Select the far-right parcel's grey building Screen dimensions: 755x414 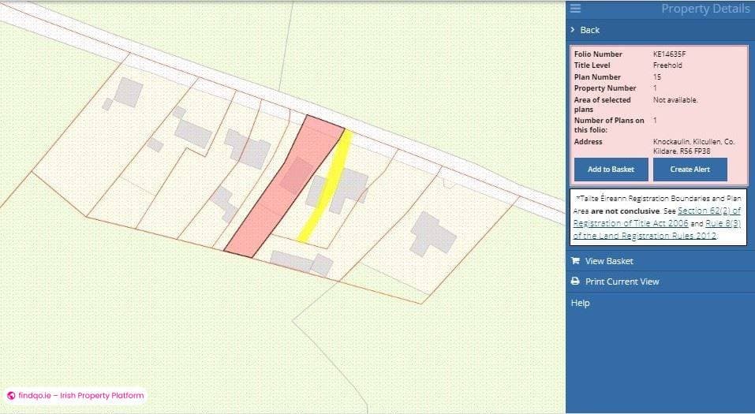click(432, 232)
